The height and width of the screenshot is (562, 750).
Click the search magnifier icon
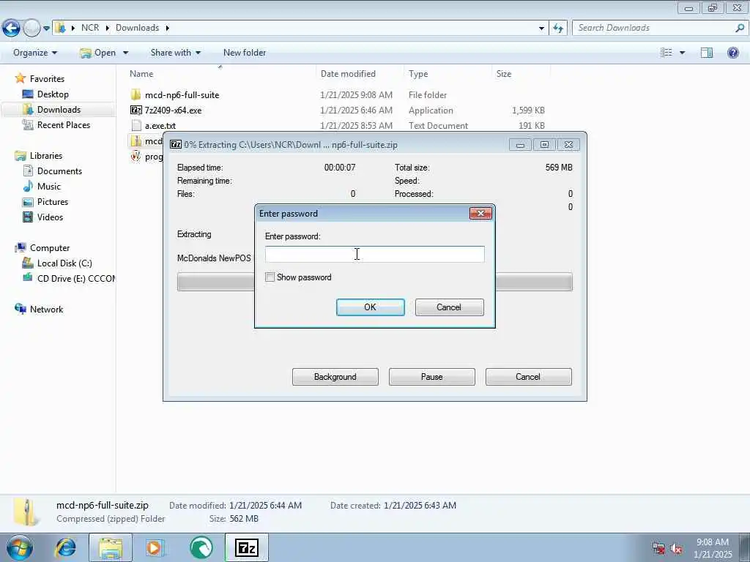[740, 28]
